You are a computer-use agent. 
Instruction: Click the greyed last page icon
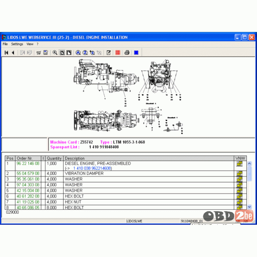click(29, 53)
